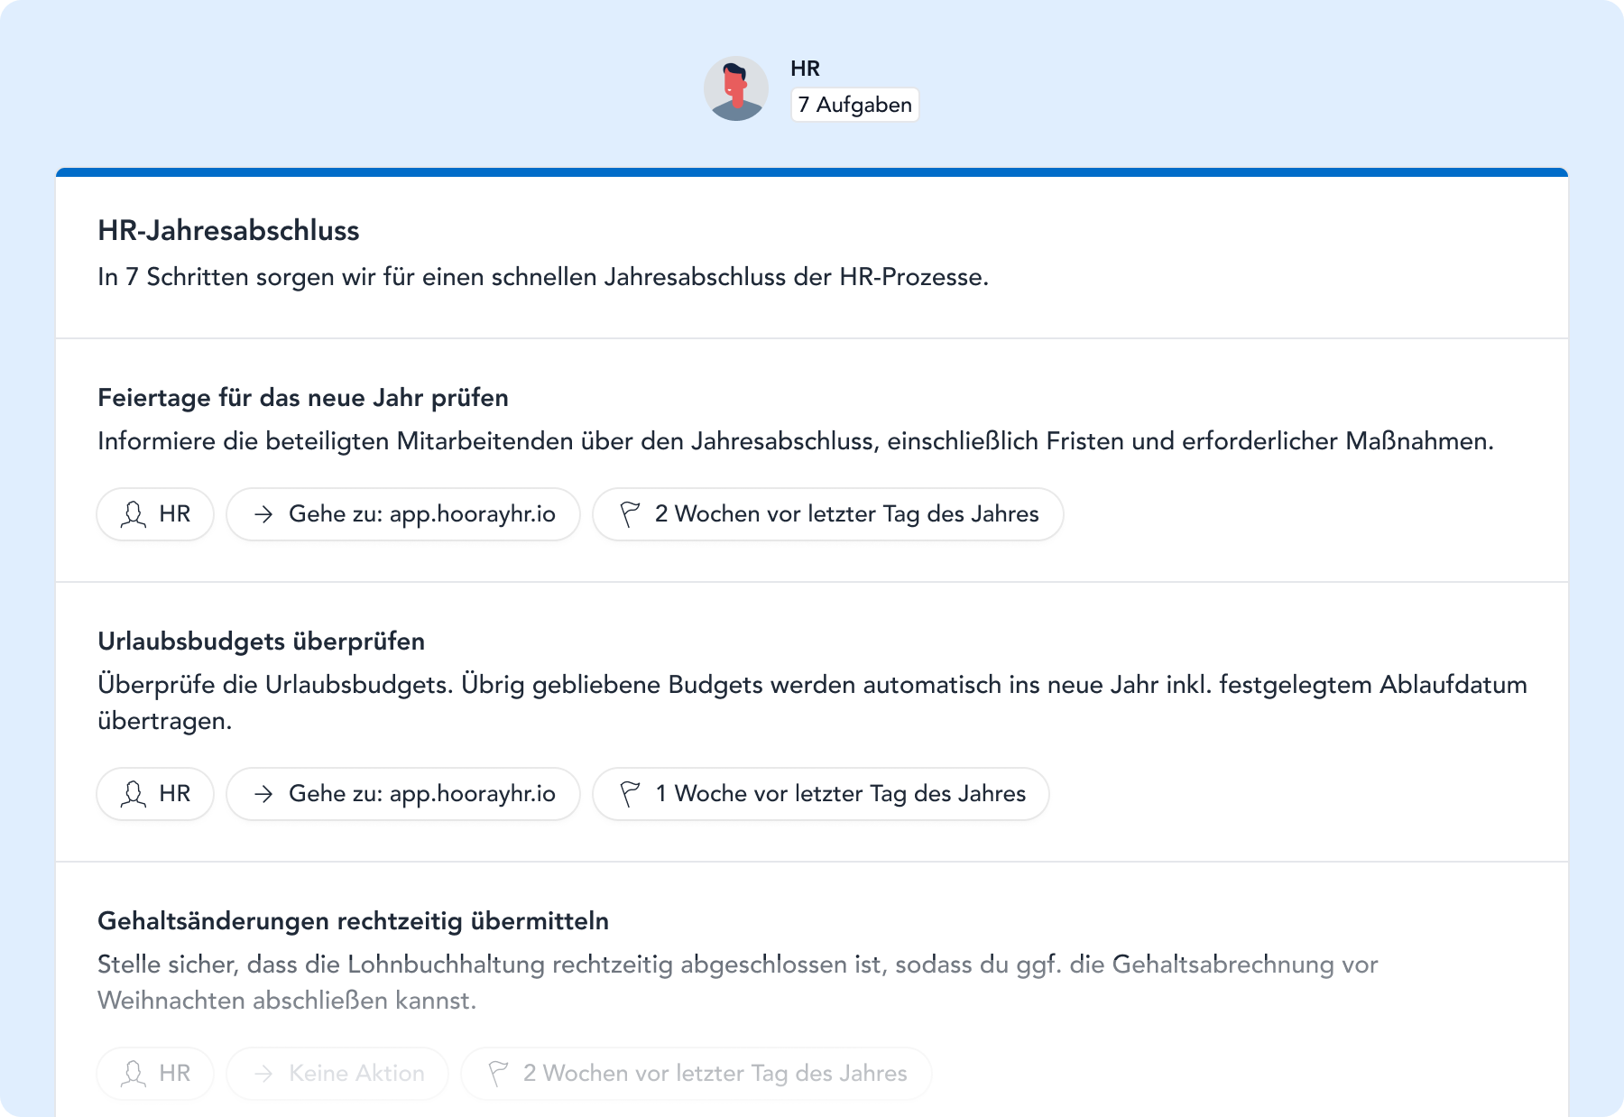Click flag icon in Gehaltsänderungen deadline chip
Viewport: 1624px width, 1117px height.
tap(498, 1074)
